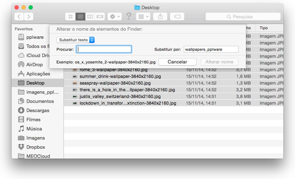The width and height of the screenshot is (295, 179).
Task: Click the Cancelar button
Action: point(177,62)
